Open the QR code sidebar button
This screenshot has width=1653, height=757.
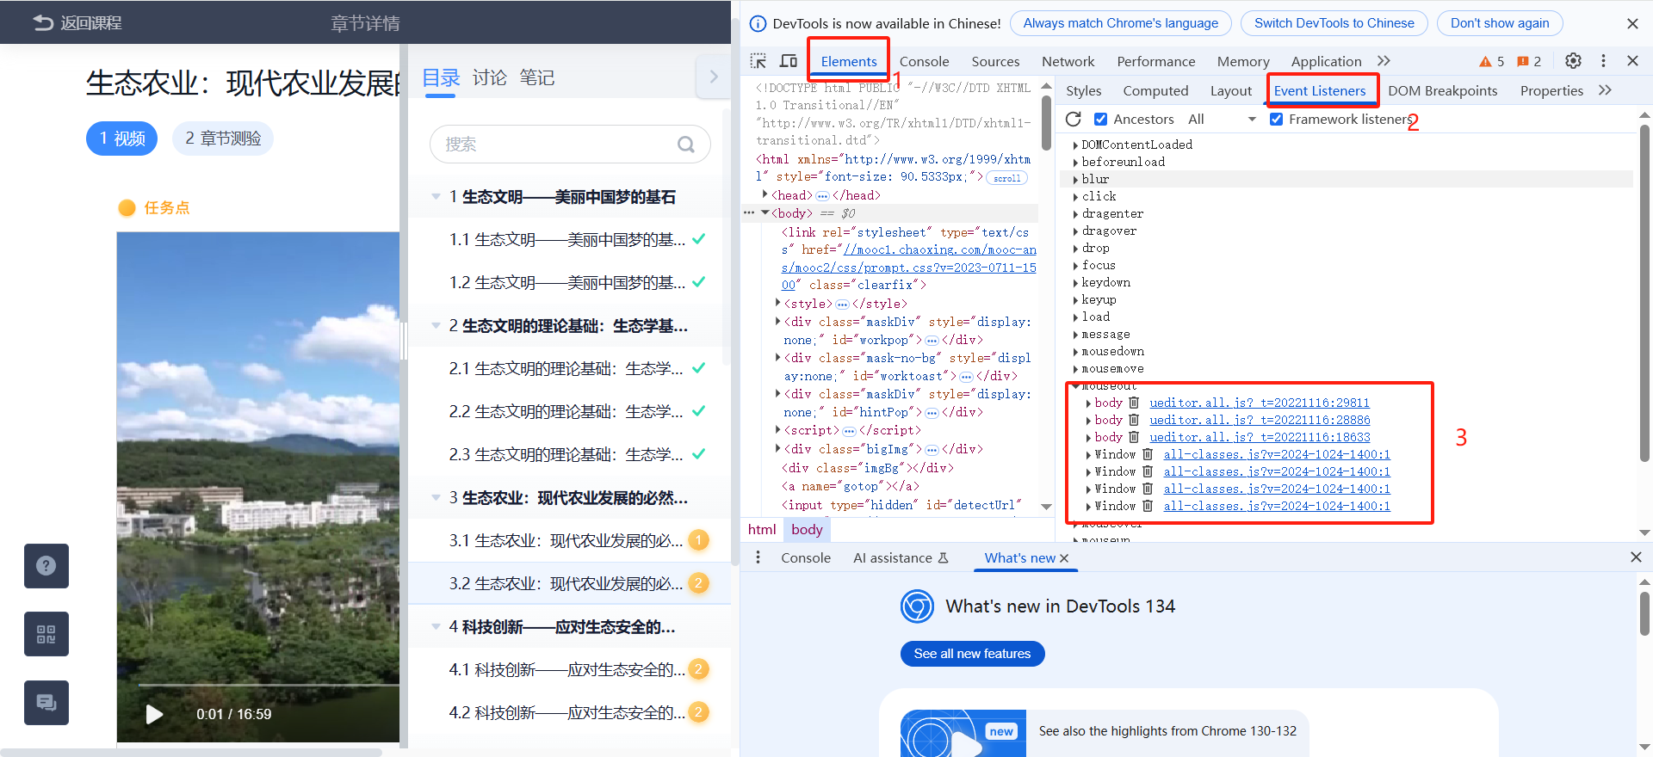[46, 635]
